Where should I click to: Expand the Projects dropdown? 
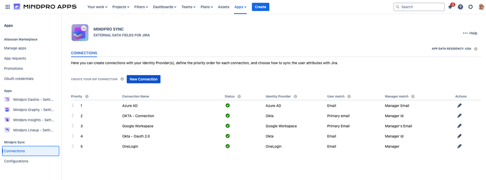(121, 7)
